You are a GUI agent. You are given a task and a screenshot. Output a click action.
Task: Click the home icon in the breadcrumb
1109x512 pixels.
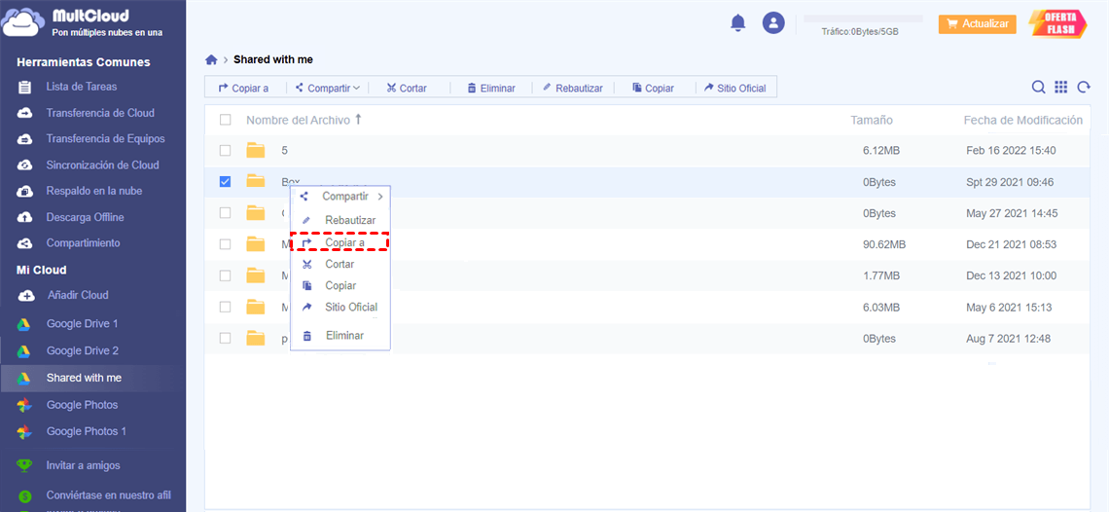[211, 59]
